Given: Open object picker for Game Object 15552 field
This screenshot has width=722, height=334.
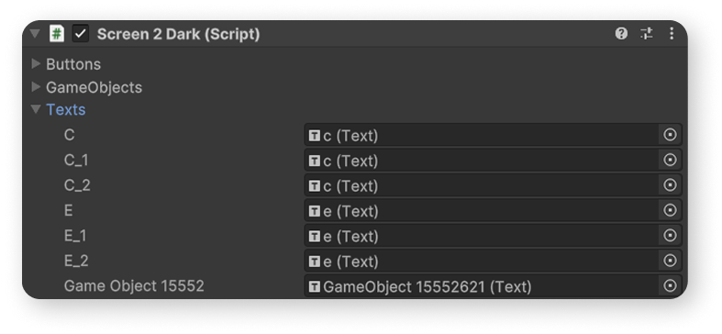Looking at the screenshot, I should [x=670, y=286].
